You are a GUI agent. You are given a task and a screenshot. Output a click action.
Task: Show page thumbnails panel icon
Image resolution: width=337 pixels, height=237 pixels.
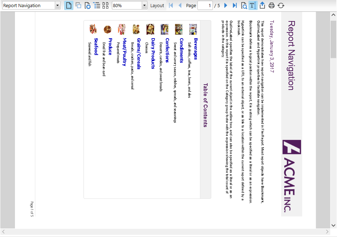(105, 5)
